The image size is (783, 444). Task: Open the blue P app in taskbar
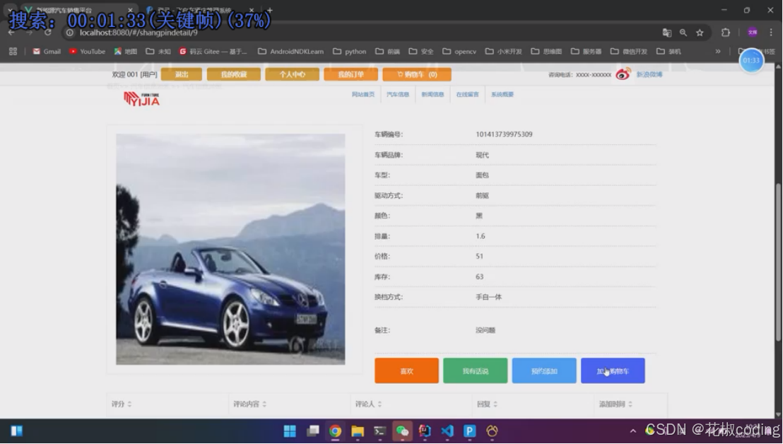tap(469, 431)
